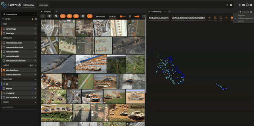This screenshot has width=254, height=126.
Task: Check the metadata.mime_type checkbox
Action: (4, 47)
